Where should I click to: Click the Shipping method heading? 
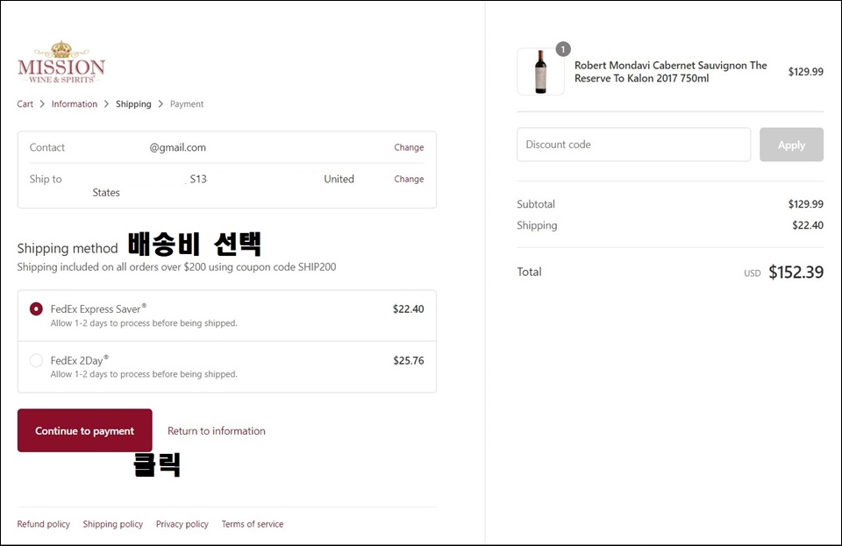tap(68, 248)
